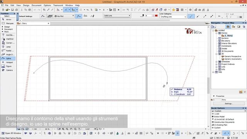Select the Camera tool
This screenshot has width=247, height=139.
pos(8,70)
